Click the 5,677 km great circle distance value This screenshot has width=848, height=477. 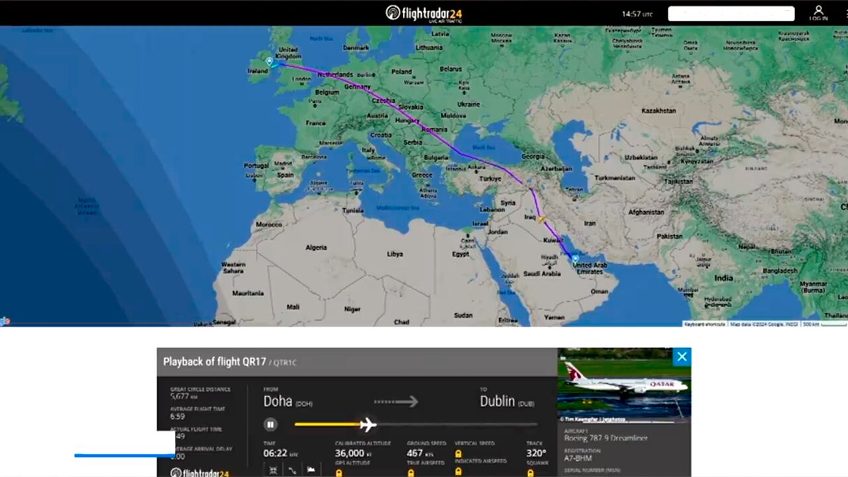[x=184, y=396]
